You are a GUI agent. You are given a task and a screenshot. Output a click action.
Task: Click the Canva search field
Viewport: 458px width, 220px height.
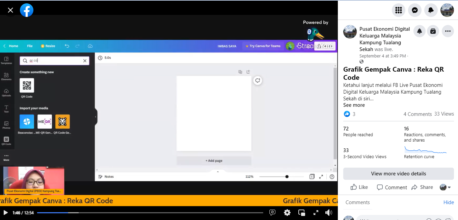pyautogui.click(x=54, y=60)
